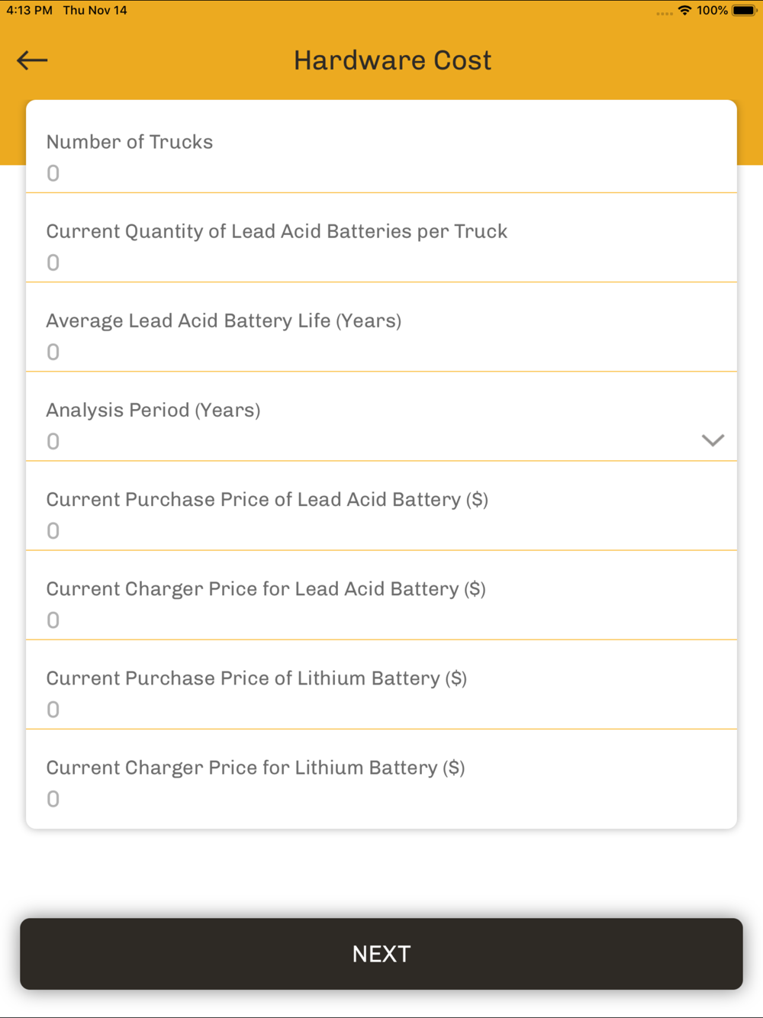Expand the Analysis Period dropdown chevron
The width and height of the screenshot is (763, 1018).
713,440
